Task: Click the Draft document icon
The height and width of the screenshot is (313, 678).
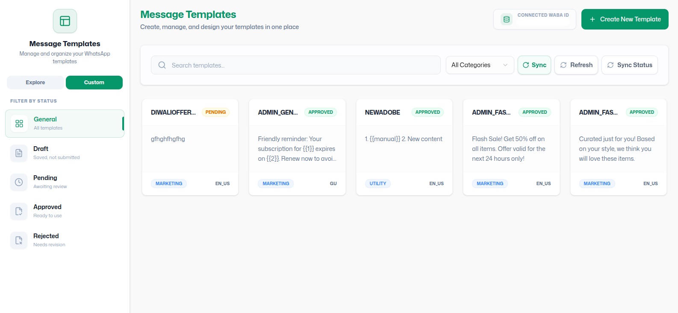Action: (19, 153)
